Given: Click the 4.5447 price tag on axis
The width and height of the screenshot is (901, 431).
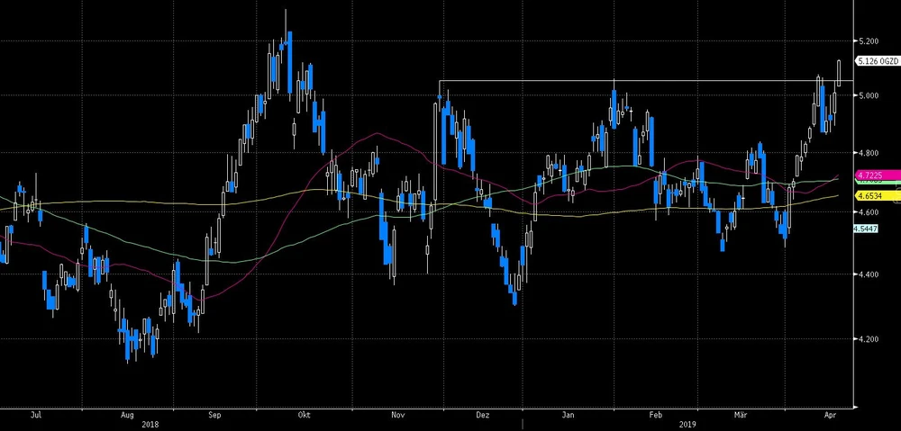Looking at the screenshot, I should tap(868, 229).
